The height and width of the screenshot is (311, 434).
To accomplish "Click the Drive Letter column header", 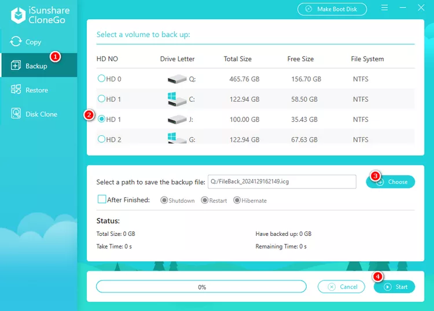I will [x=177, y=59].
